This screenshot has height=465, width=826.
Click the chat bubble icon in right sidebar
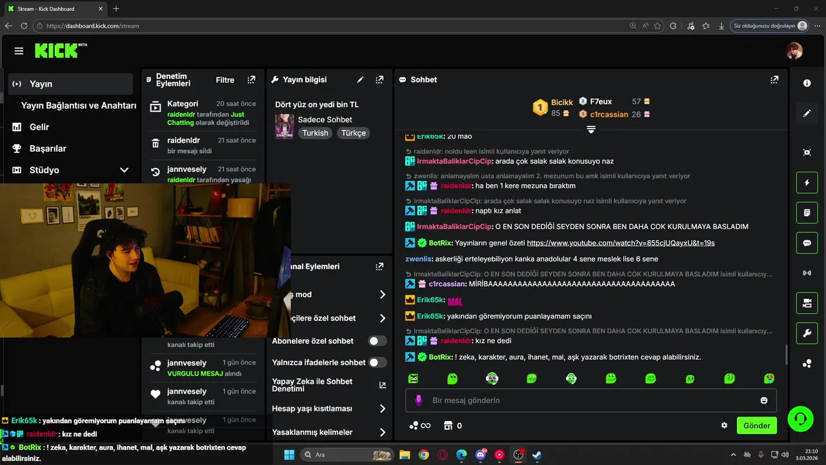(807, 243)
